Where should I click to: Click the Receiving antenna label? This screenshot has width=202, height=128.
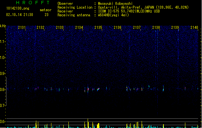74,15
